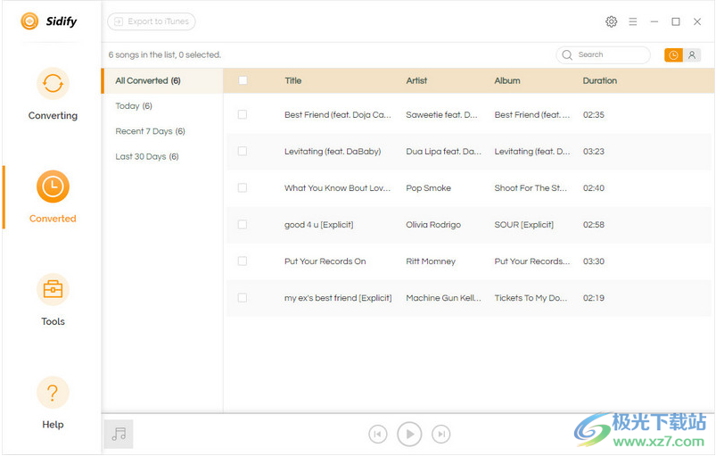Viewport: 716px width, 456px height.
Task: Switch to sort-by-artist person view
Action: pyautogui.click(x=692, y=55)
